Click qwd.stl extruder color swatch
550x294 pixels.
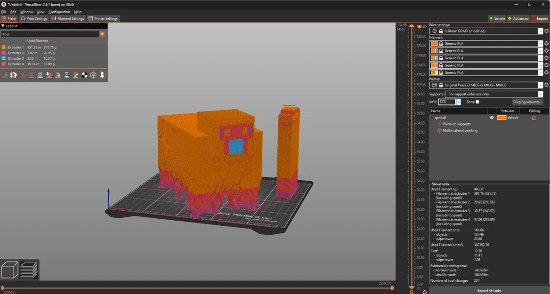pyautogui.click(x=501, y=118)
